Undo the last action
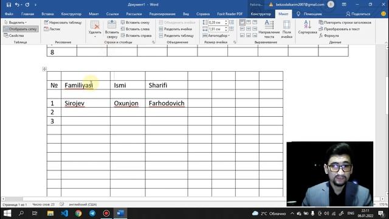Image resolution: width=389 pixels, height=219 pixels. (17, 5)
